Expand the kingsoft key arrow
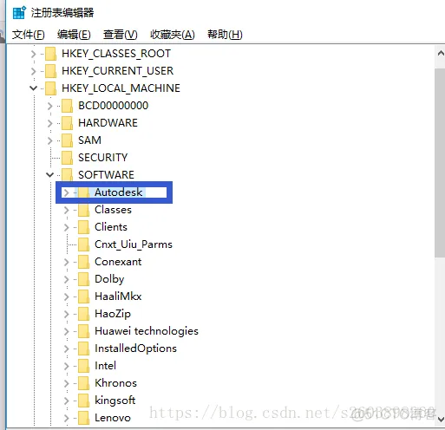 tap(66, 401)
